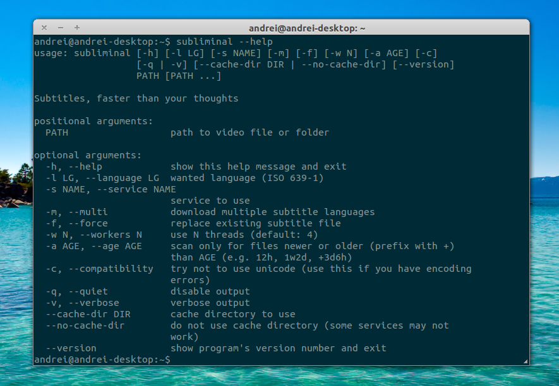The image size is (559, 386).
Task: Click the empty prompt on the last line
Action: coord(102,360)
